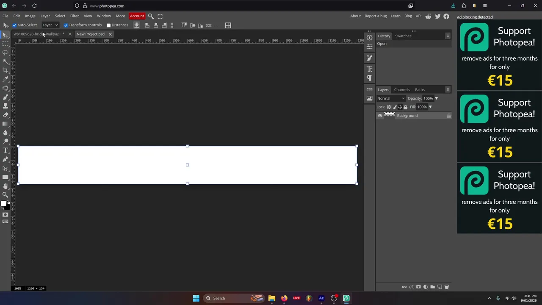The height and width of the screenshot is (305, 542).
Task: Select the Eraser tool
Action: tap(6, 115)
